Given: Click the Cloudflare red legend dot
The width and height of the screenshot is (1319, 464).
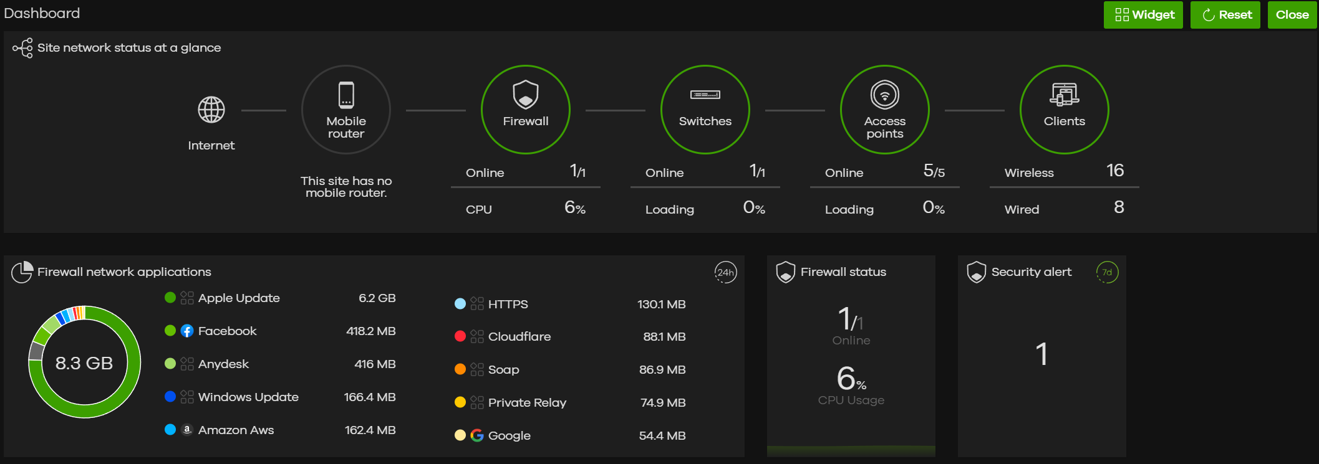Looking at the screenshot, I should pos(460,336).
